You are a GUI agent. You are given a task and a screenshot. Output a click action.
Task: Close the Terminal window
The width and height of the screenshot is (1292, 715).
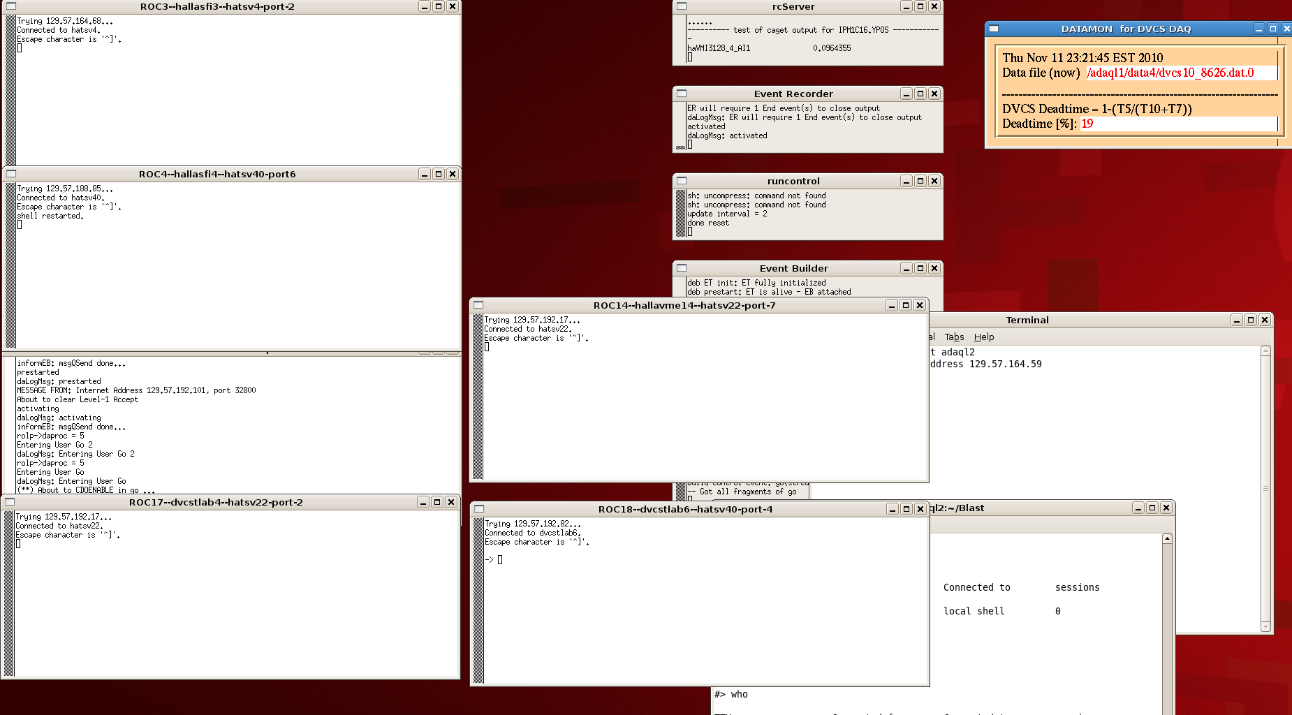click(x=1265, y=320)
